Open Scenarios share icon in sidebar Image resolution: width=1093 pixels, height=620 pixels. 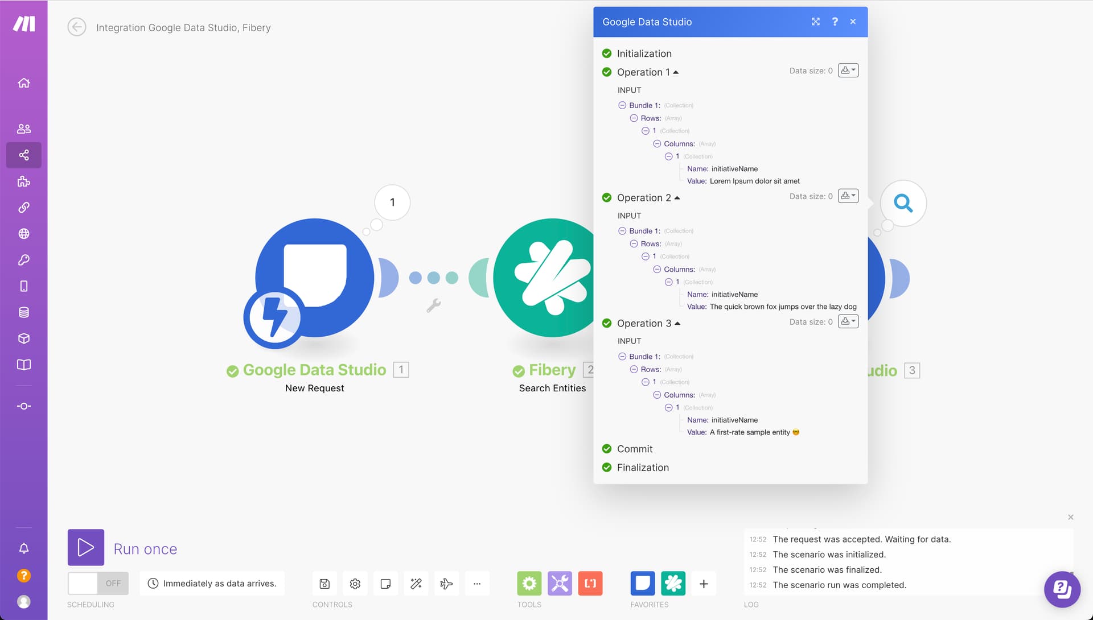[24, 155]
